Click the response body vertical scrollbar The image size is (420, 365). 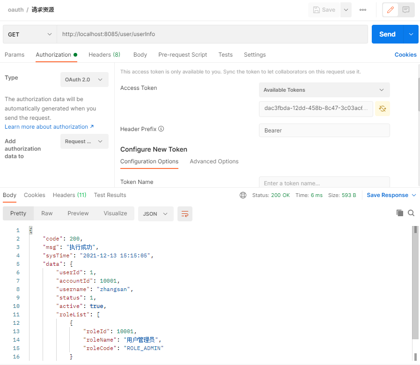point(415,281)
